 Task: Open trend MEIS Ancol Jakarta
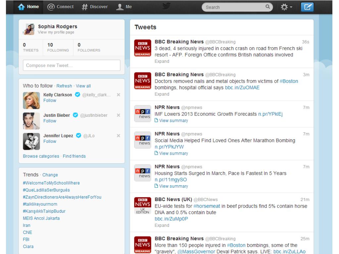pos(41,218)
